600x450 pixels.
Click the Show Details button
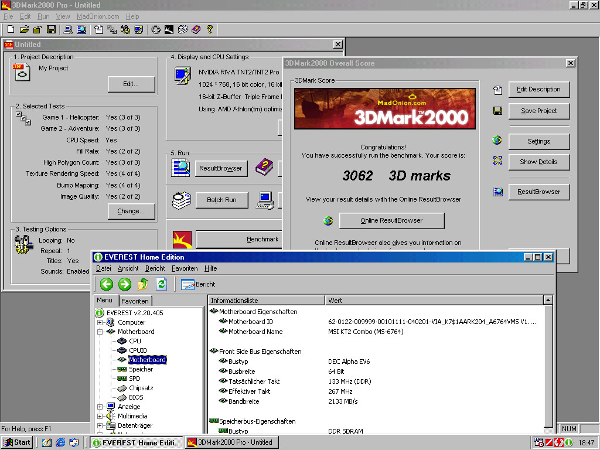pos(539,162)
